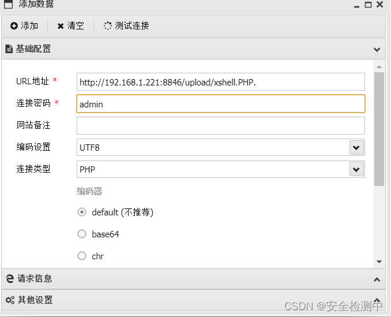Click into the 网站备注 input field
This screenshot has height=317, width=391.
[x=220, y=125]
